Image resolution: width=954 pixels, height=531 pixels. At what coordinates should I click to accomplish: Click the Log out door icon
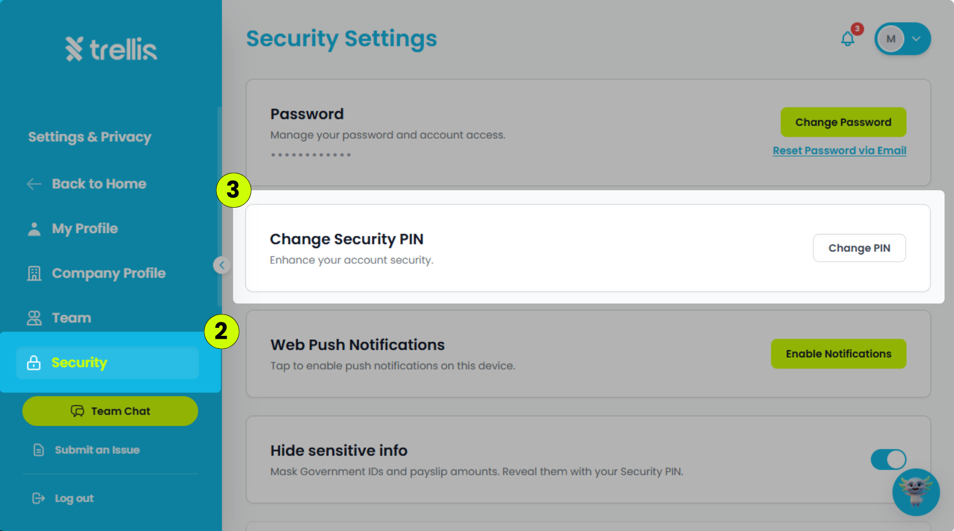point(38,498)
